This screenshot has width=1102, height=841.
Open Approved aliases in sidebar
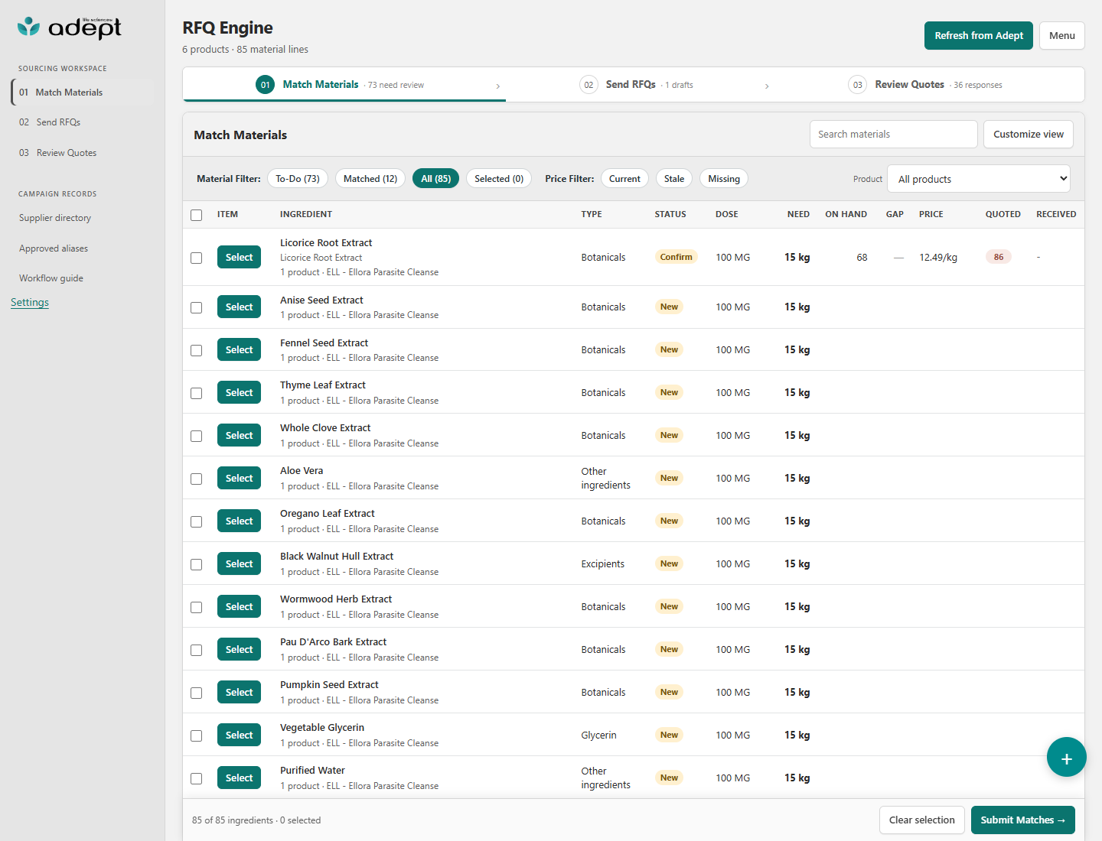coord(54,248)
